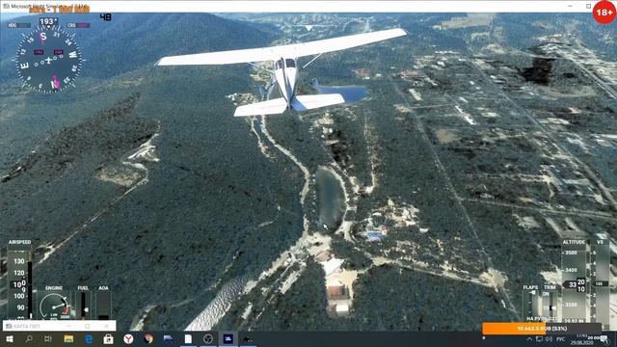
Task: Maximize the КАРТА ПВП small window
Action: [x=88, y=326]
